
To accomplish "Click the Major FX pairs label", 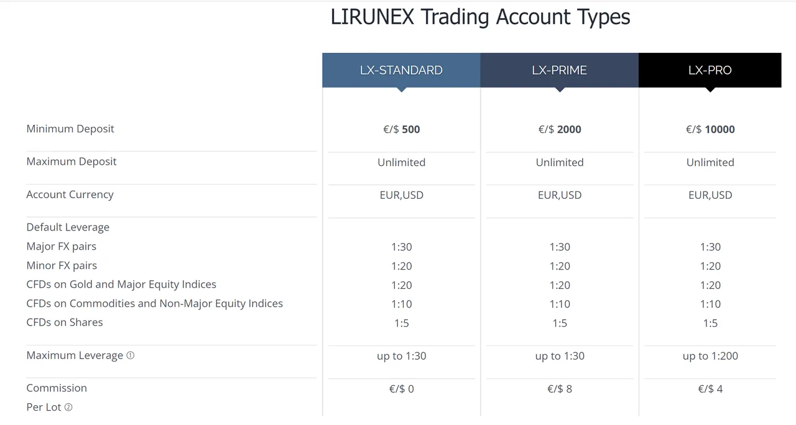I will pyautogui.click(x=62, y=246).
